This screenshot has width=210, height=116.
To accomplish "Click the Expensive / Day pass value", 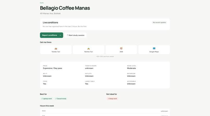I will pos(53,68).
